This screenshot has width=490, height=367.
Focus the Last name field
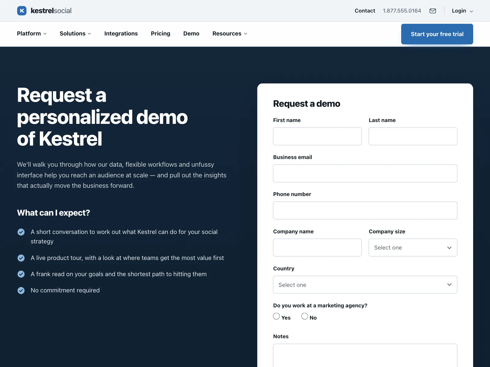click(413, 136)
